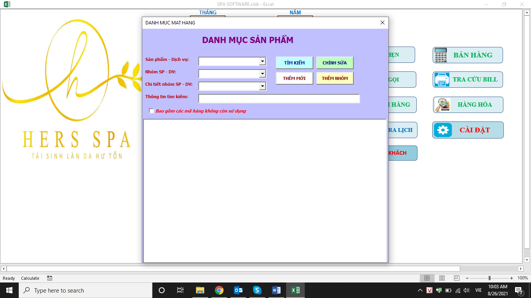Click the Thông tin tìm kiếm input field
The height and width of the screenshot is (298, 531).
coord(279,99)
